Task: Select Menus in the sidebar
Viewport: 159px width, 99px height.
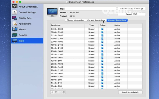Action: (27, 29)
